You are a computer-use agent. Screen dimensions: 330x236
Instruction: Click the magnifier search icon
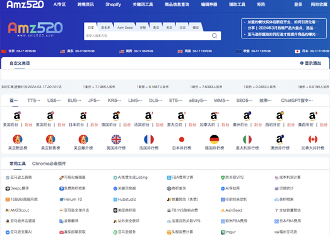point(215,36)
